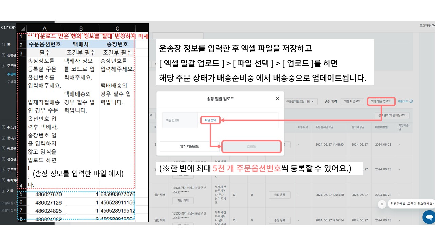
Task: Click the 엑셀 일괄 업로드 button
Action: (x=381, y=101)
